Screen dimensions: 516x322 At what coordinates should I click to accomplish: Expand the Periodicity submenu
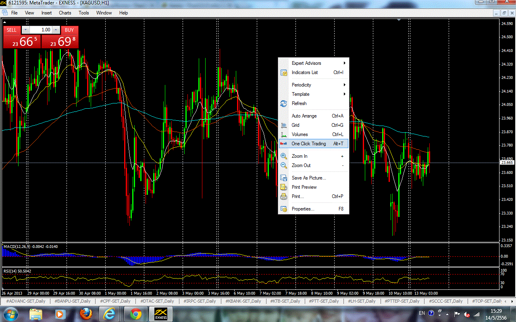[313, 85]
